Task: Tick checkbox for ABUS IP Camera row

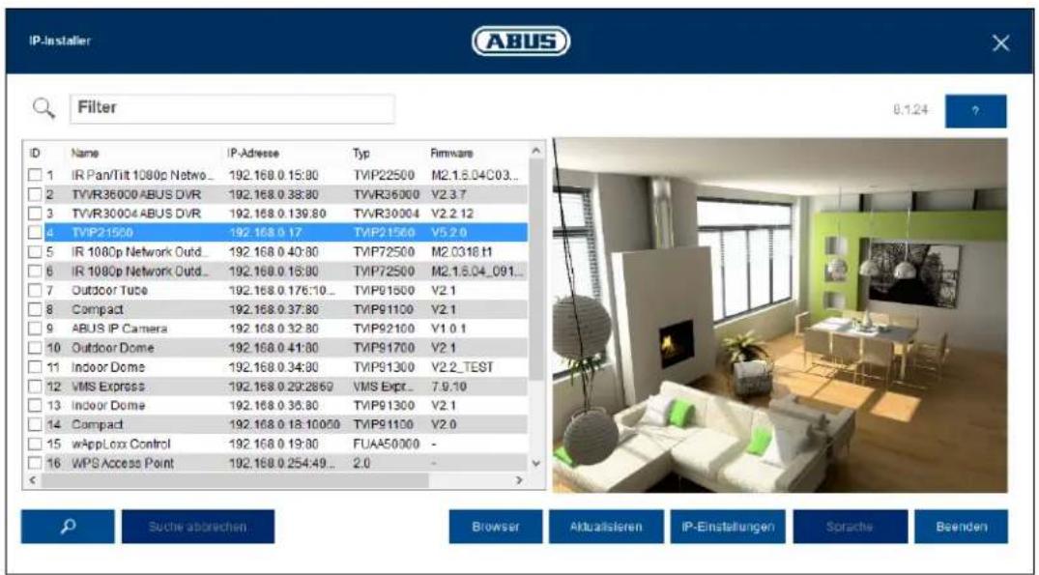Action: [x=35, y=329]
